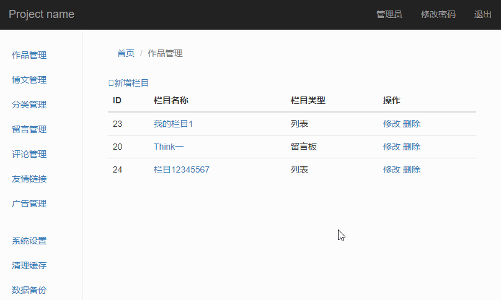This screenshot has height=300, width=501.
Task: Open 作品管理 in the sidebar
Action: [x=29, y=55]
